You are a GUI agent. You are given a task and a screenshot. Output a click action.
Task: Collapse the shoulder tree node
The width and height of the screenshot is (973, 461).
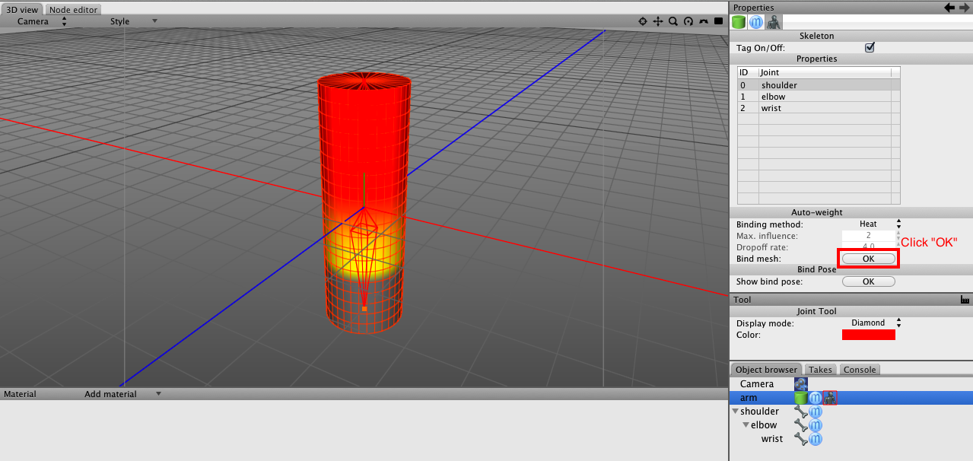(736, 412)
